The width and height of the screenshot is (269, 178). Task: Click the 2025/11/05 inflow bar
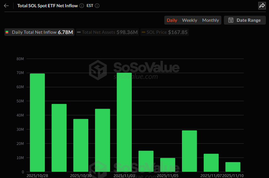(168, 165)
